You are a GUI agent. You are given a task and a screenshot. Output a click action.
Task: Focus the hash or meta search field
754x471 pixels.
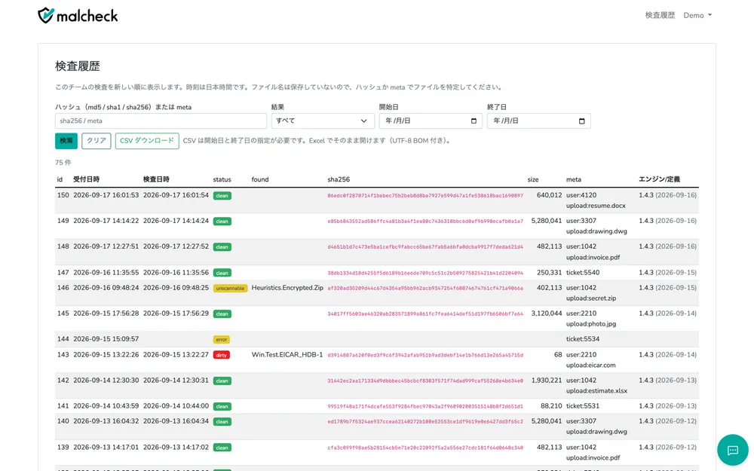coord(161,121)
